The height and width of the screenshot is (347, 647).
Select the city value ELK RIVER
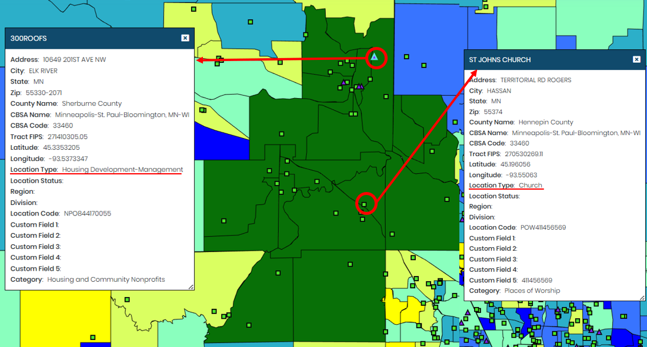coord(43,70)
